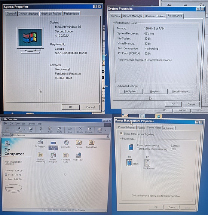
Task: Click the '65% free' system resources value
Action: click(x=149, y=34)
